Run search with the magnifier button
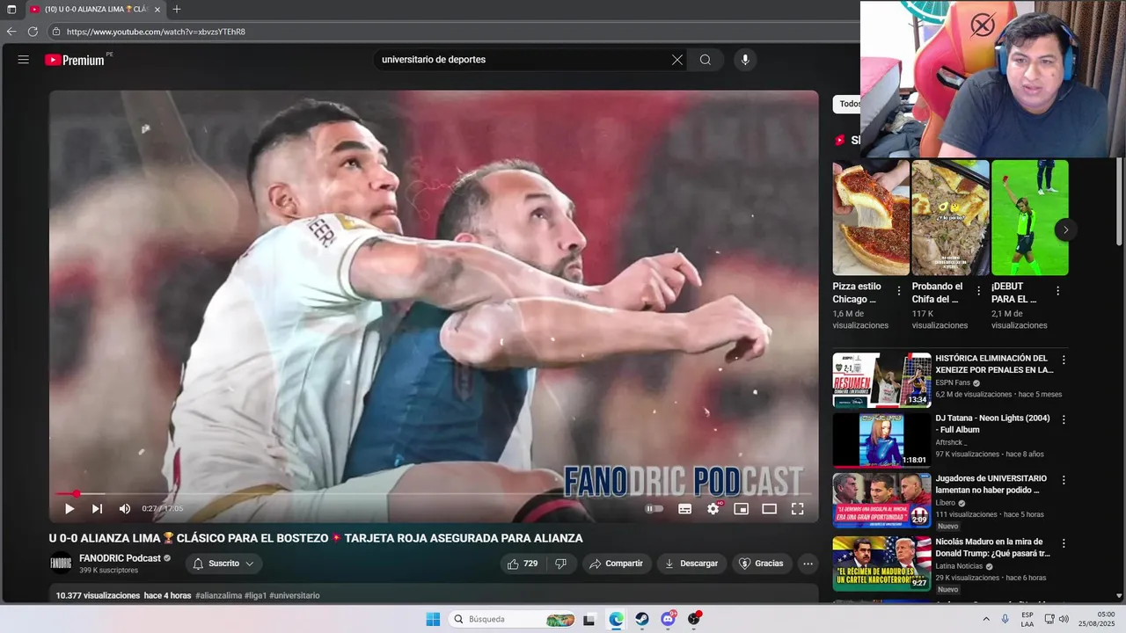The height and width of the screenshot is (633, 1126). pos(706,60)
